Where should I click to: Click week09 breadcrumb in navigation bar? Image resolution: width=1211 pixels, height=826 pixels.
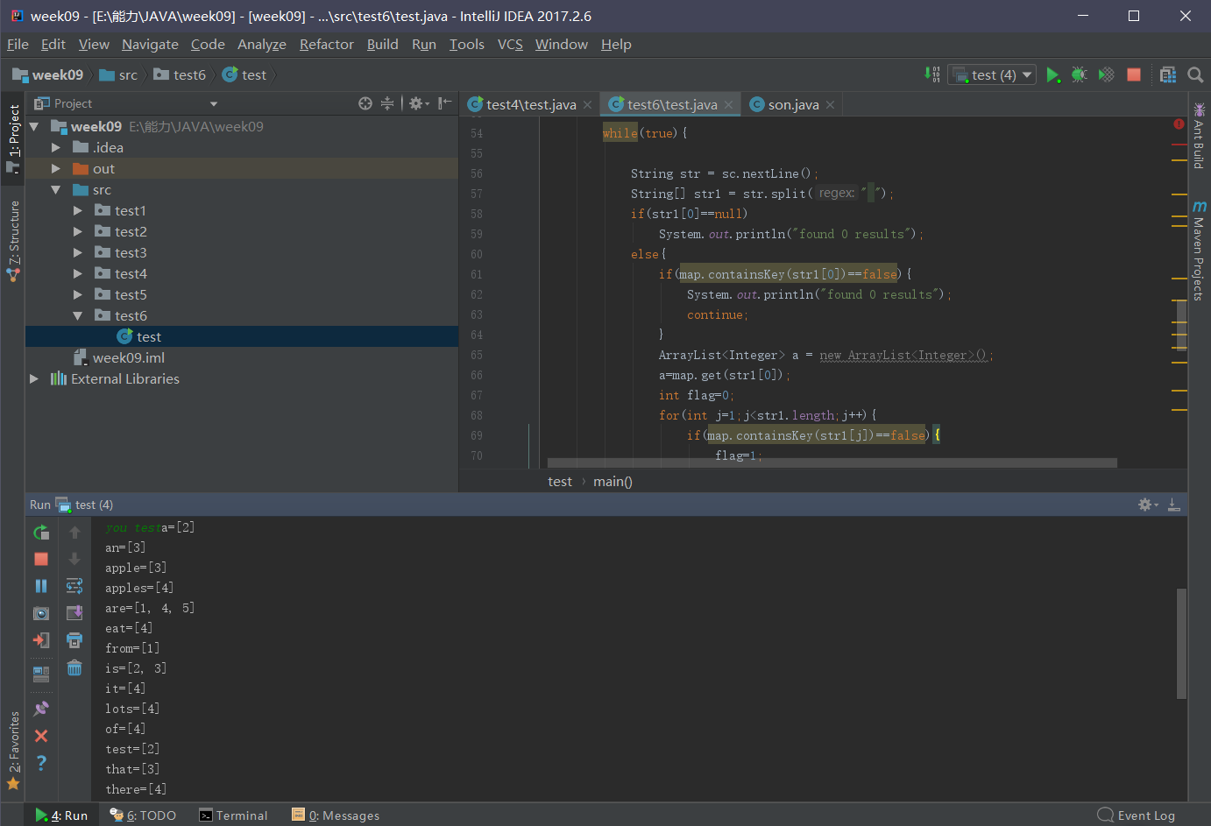pos(48,75)
